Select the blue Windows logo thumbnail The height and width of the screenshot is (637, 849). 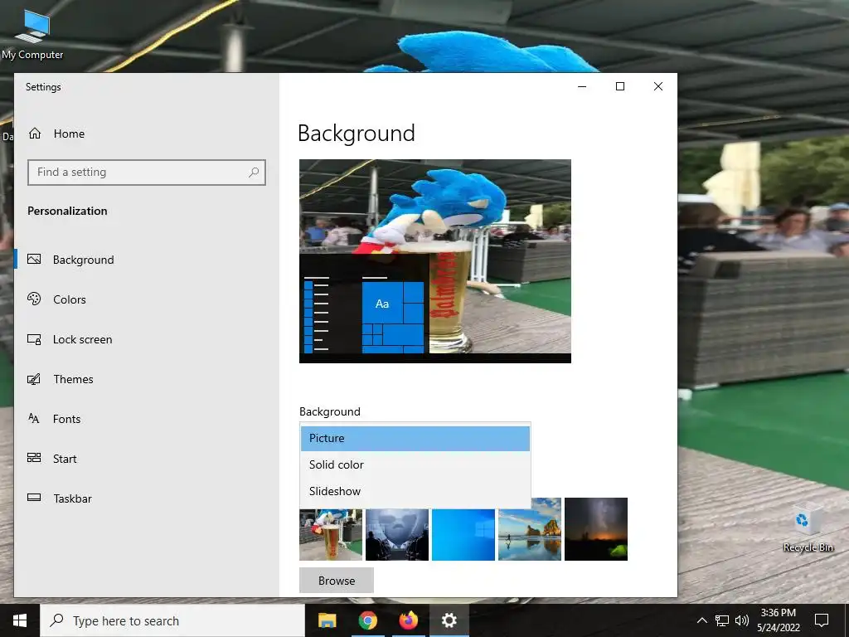pyautogui.click(x=463, y=534)
